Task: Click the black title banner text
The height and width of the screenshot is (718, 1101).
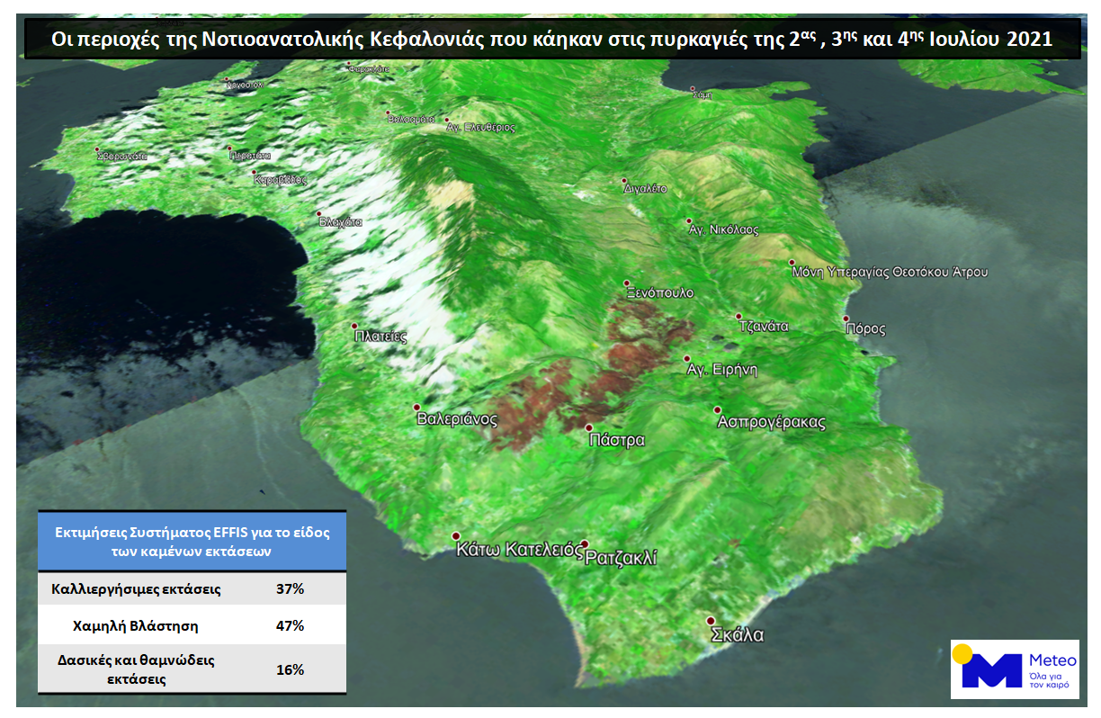Action: tap(551, 40)
